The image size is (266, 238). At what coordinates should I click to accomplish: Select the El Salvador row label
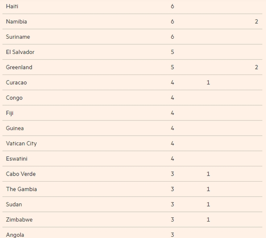pos(20,52)
